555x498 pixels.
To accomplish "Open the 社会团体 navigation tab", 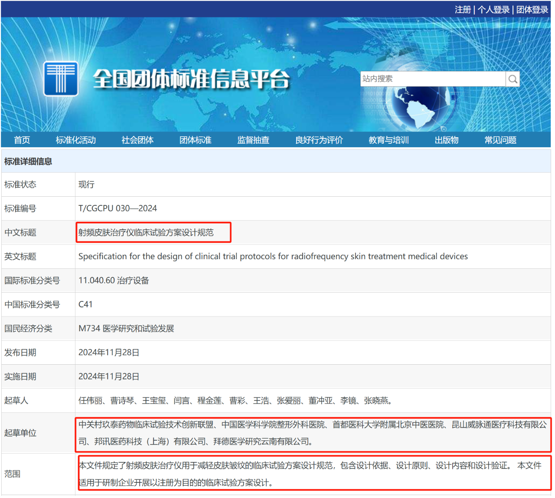I will (137, 140).
